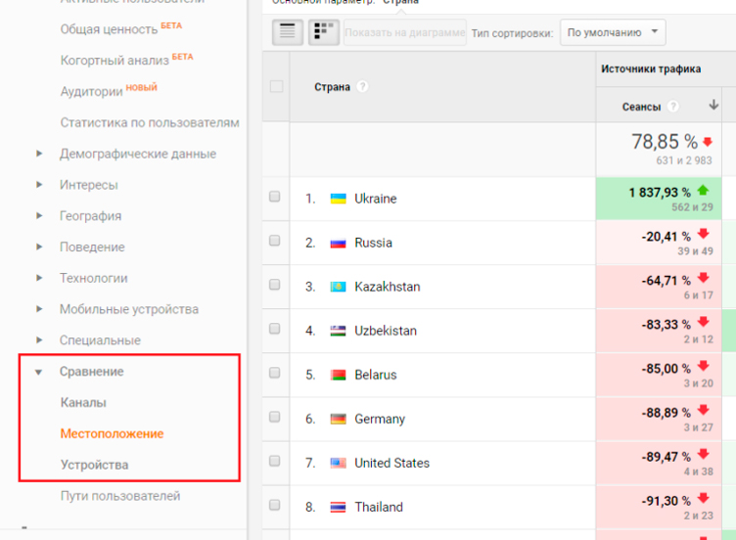Viewport: 736px width, 540px height.
Task: Open the Устройства comparison report
Action: (94, 465)
